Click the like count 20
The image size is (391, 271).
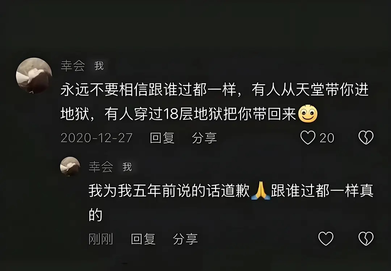pyautogui.click(x=327, y=138)
